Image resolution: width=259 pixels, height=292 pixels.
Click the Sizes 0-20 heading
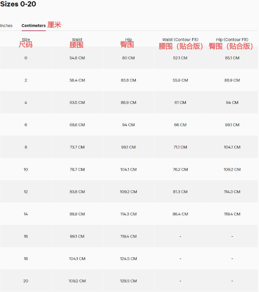[18, 4]
